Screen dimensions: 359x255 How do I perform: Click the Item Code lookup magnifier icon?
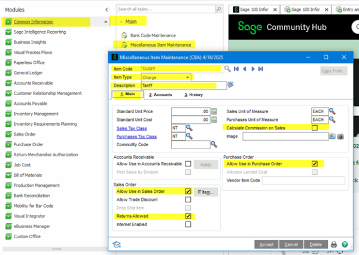pyautogui.click(x=227, y=69)
